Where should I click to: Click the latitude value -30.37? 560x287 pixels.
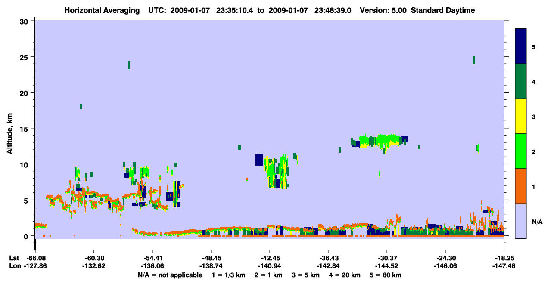click(x=386, y=258)
